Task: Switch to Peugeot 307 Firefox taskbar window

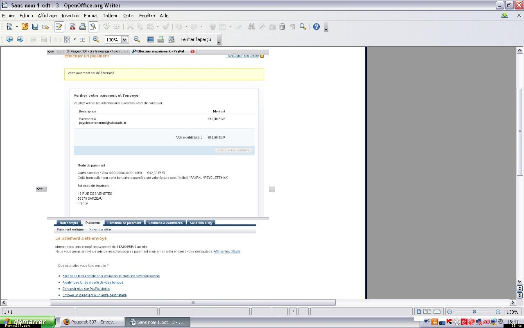Action: (91, 322)
